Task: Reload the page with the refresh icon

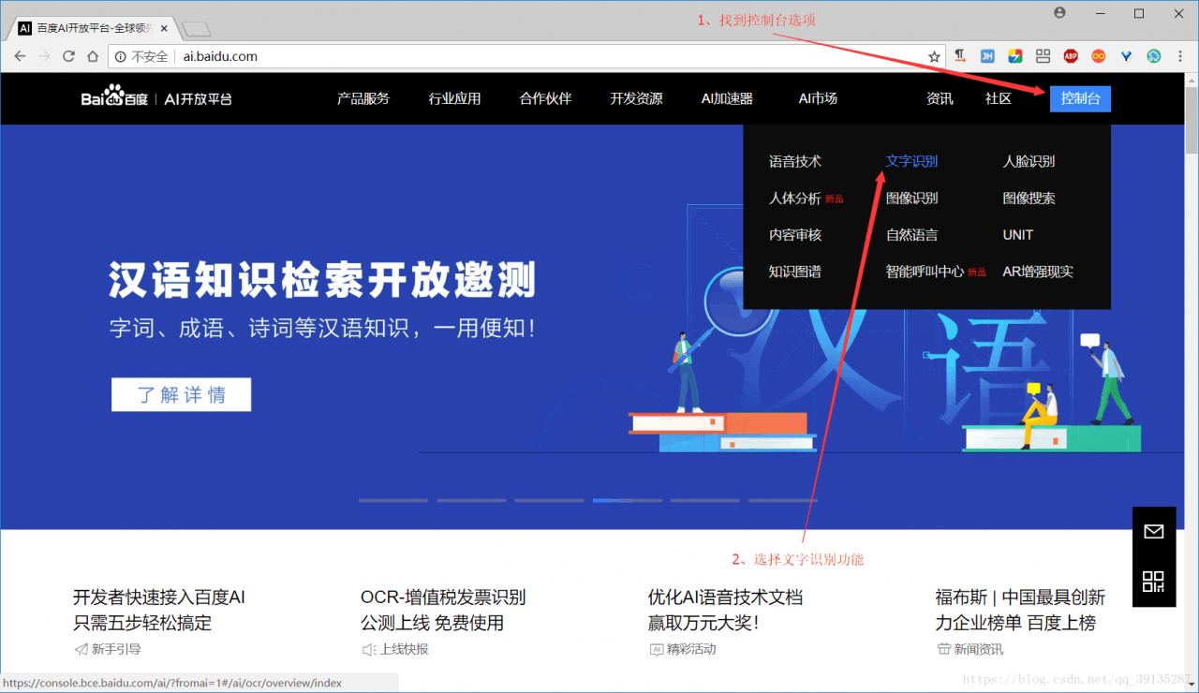Action: pyautogui.click(x=68, y=56)
